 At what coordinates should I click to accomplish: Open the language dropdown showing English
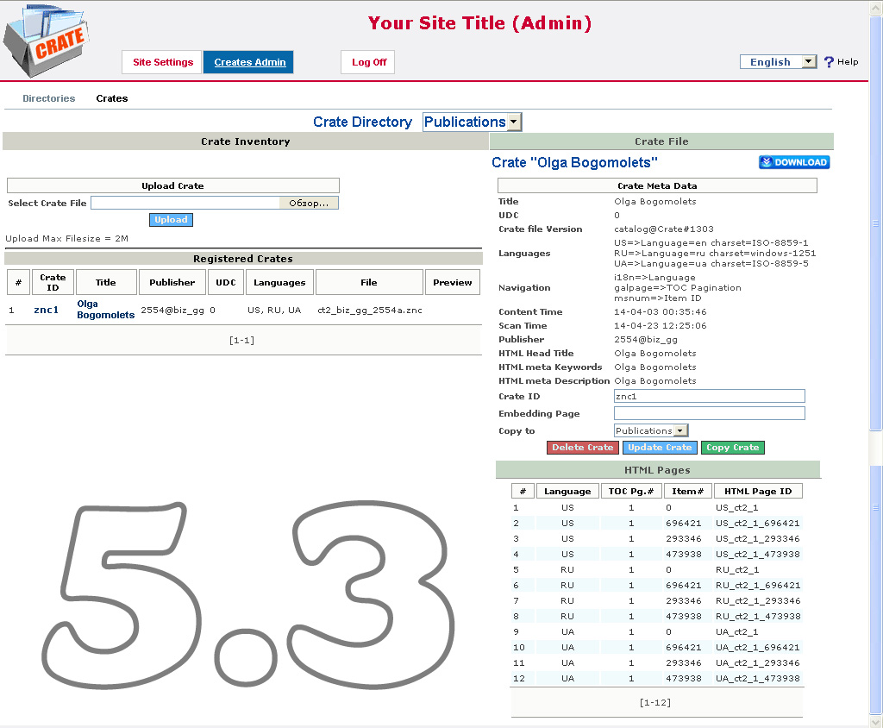pos(778,62)
